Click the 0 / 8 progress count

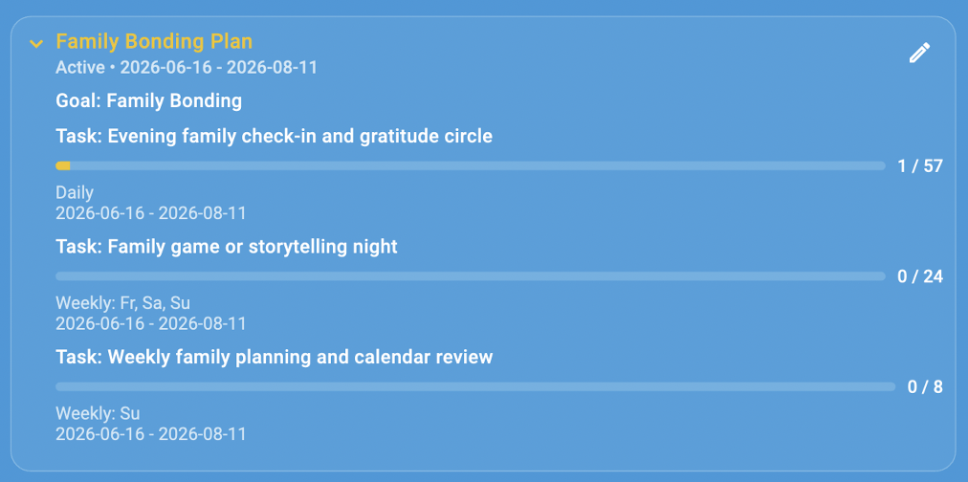tap(925, 387)
